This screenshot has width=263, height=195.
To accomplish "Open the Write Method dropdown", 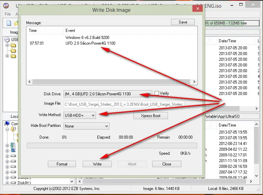I will pyautogui.click(x=93, y=115).
